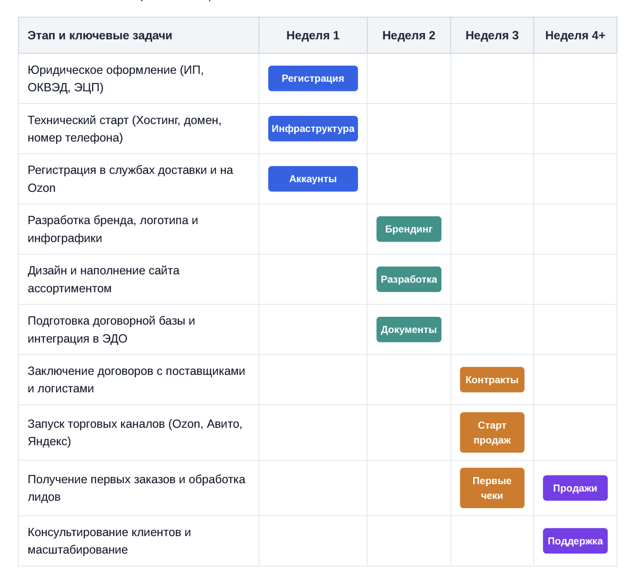The image size is (632, 575).
Task: Click the Аккаунты blue tag
Action: pyautogui.click(x=313, y=179)
